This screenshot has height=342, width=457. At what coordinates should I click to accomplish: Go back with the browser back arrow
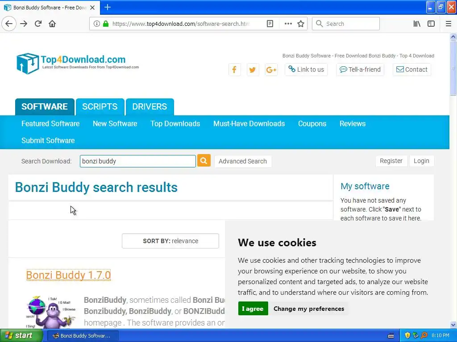(9, 24)
